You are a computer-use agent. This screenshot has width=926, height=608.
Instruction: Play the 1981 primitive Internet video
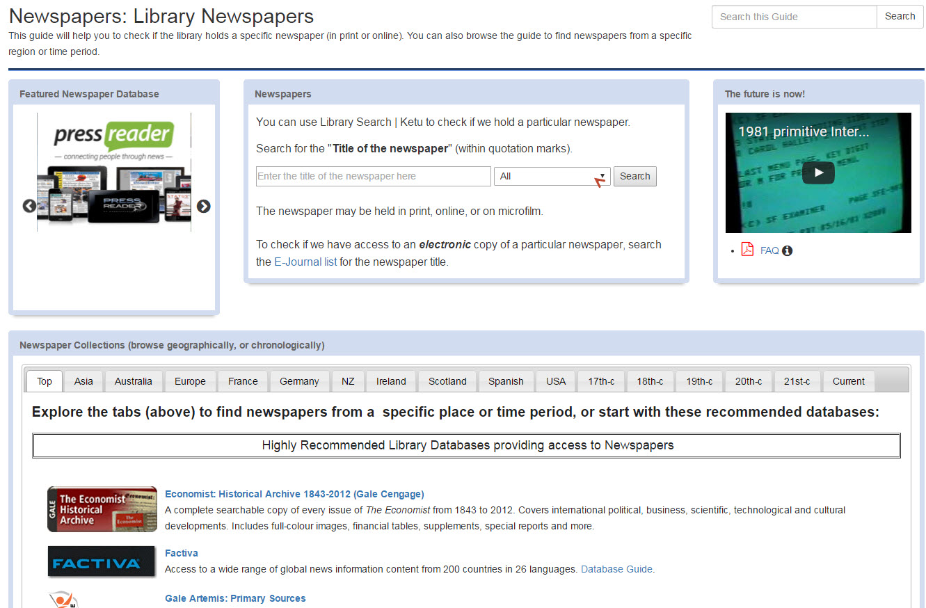[818, 173]
